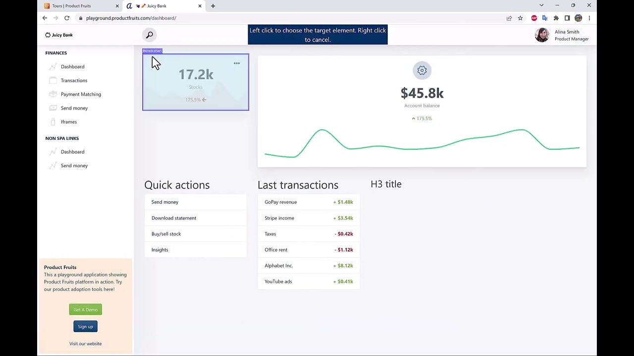
Task: Click Alina Smith's avatar picture
Action: point(542,35)
